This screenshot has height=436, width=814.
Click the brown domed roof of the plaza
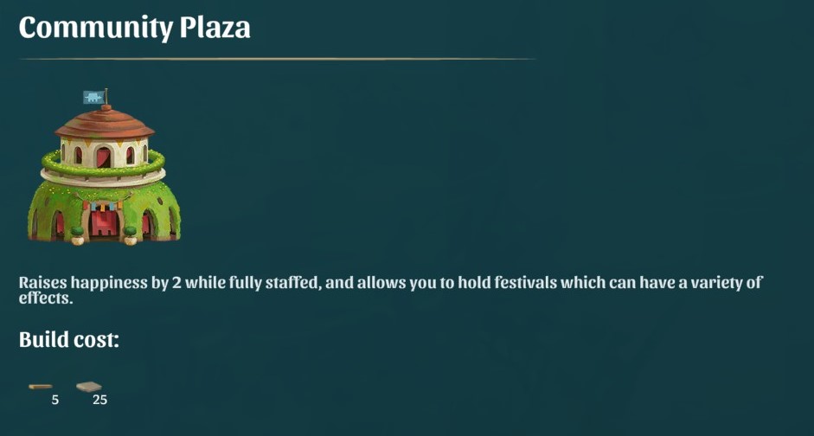pyautogui.click(x=105, y=125)
